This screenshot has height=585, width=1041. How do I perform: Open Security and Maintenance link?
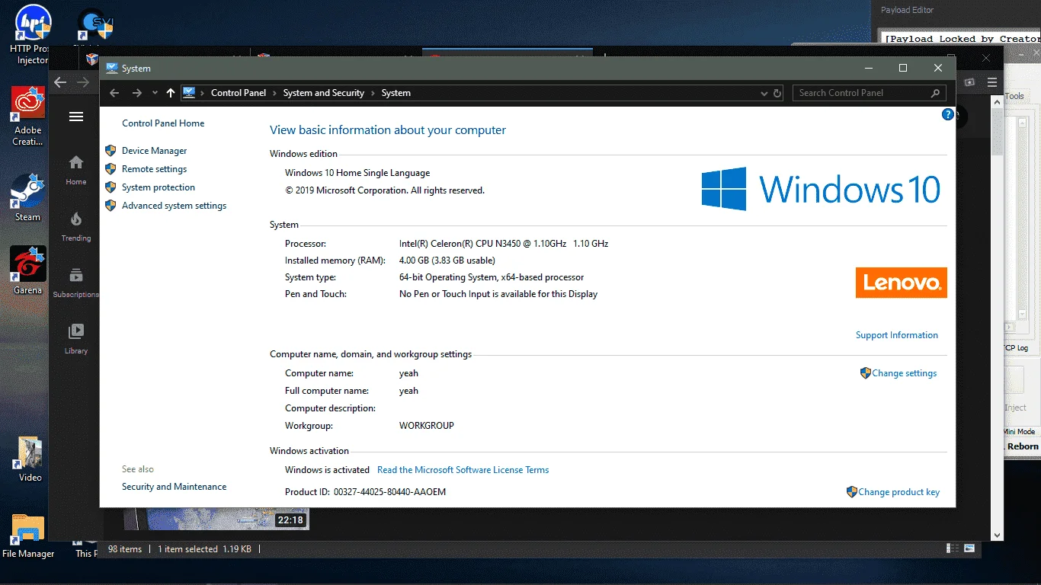point(174,487)
